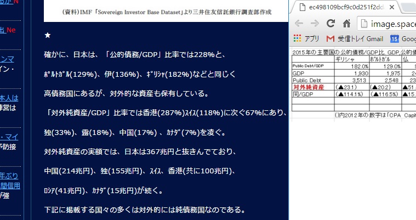This screenshot has height=220, width=416.
Task: Close the ec498109bcf9c0d251f2dd tab
Action: click(391, 7)
